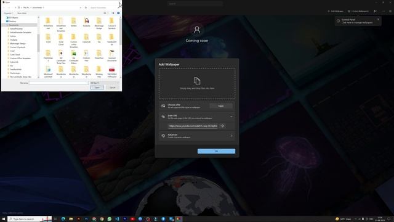This screenshot has height=222, width=394.
Task: Open Task View from taskbar
Action: (x=55, y=219)
